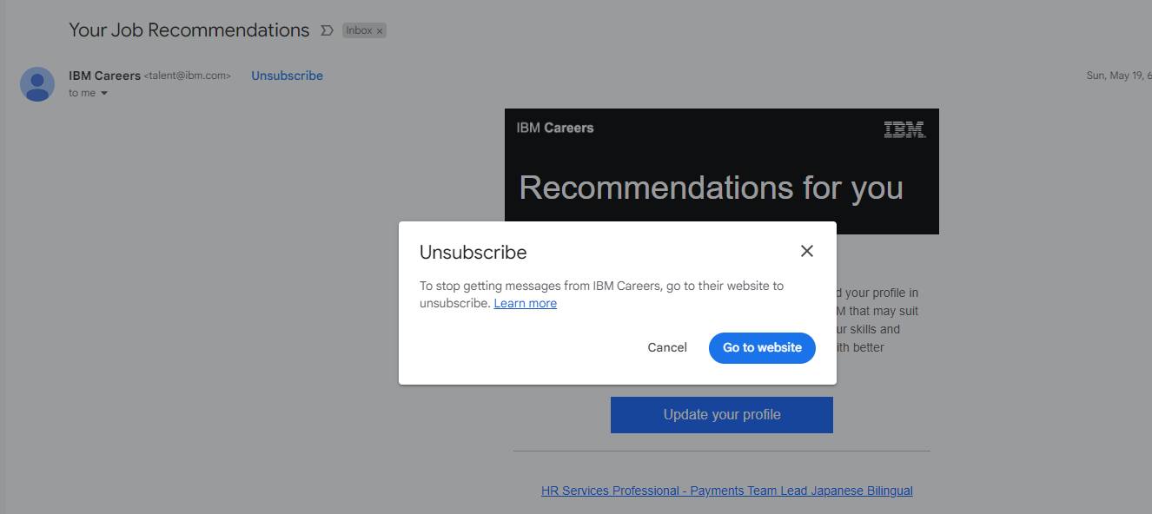The height and width of the screenshot is (514, 1152).
Task: Click Unsubscribe link beside sender address
Action: pyautogui.click(x=287, y=76)
